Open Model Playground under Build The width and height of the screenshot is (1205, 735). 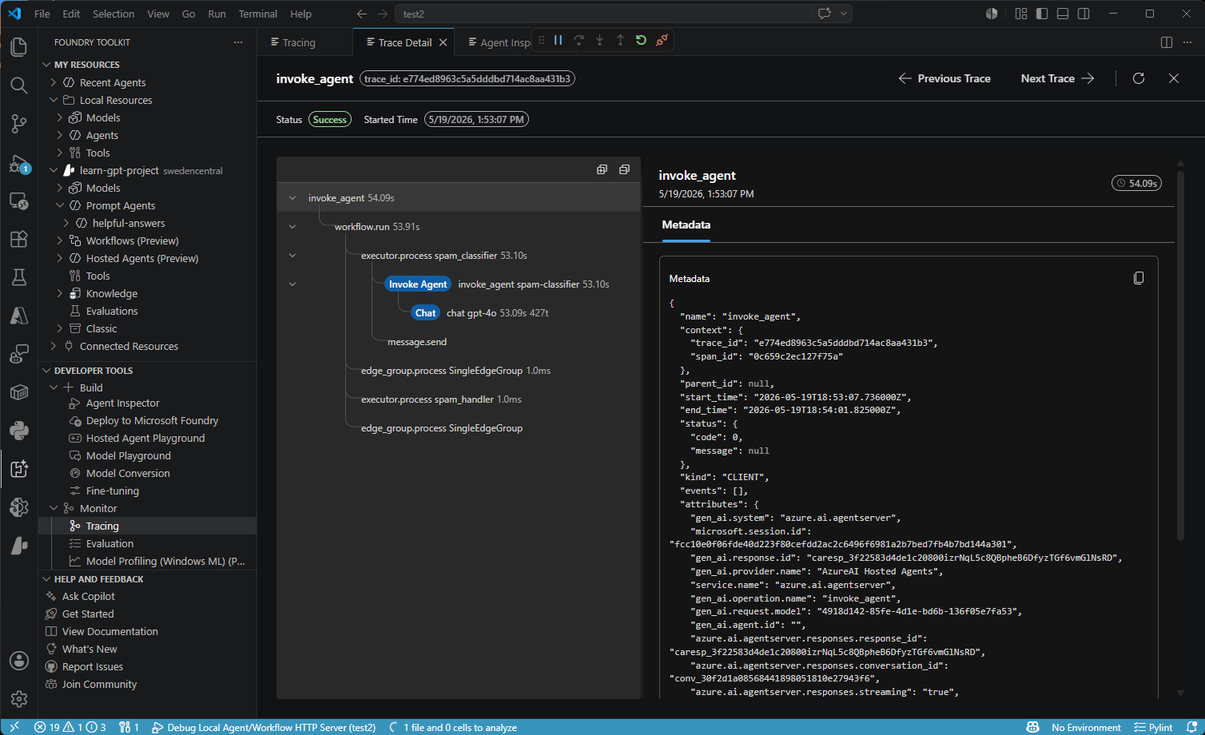click(x=129, y=455)
